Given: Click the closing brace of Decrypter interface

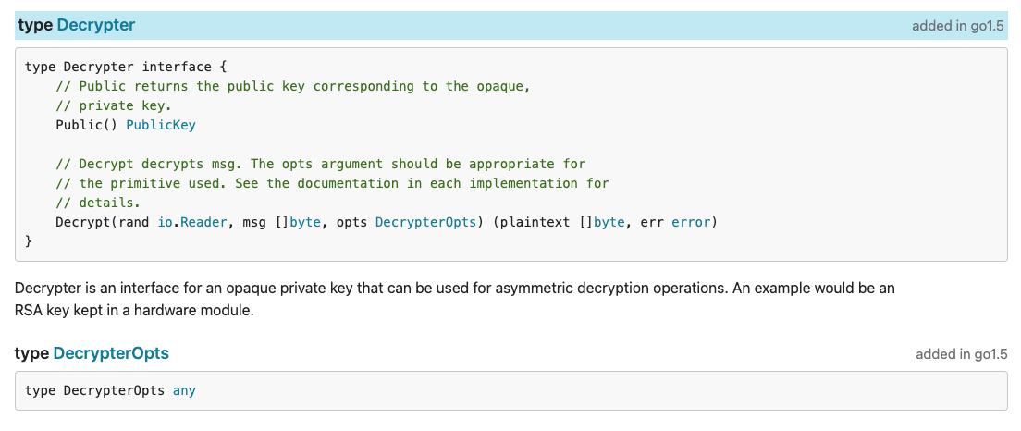Looking at the screenshot, I should tap(28, 241).
